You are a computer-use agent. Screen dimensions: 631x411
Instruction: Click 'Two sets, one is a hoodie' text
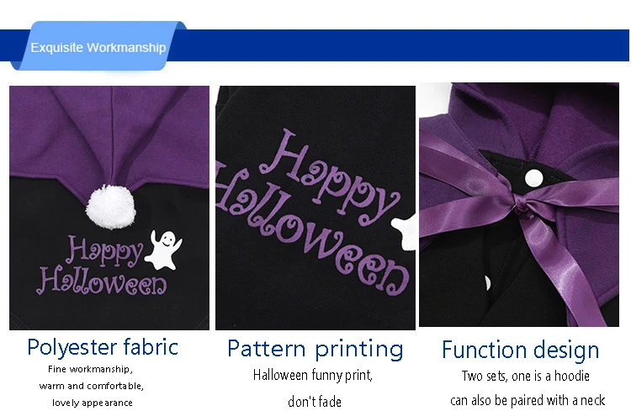click(526, 376)
